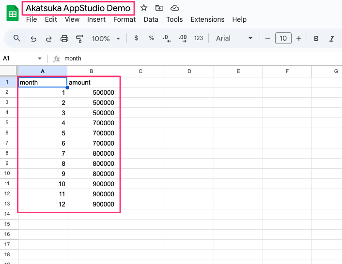Select the amount cell for month 9
Screen dimensions: 342x264
tap(92, 174)
